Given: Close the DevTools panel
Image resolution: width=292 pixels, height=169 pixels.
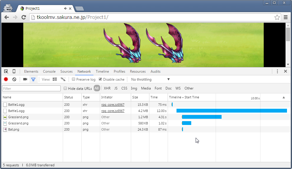Looking at the screenshot, I should point(286,71).
